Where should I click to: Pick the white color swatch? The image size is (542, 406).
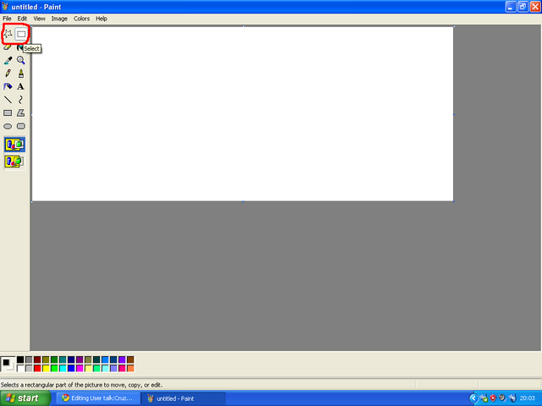tap(20, 369)
